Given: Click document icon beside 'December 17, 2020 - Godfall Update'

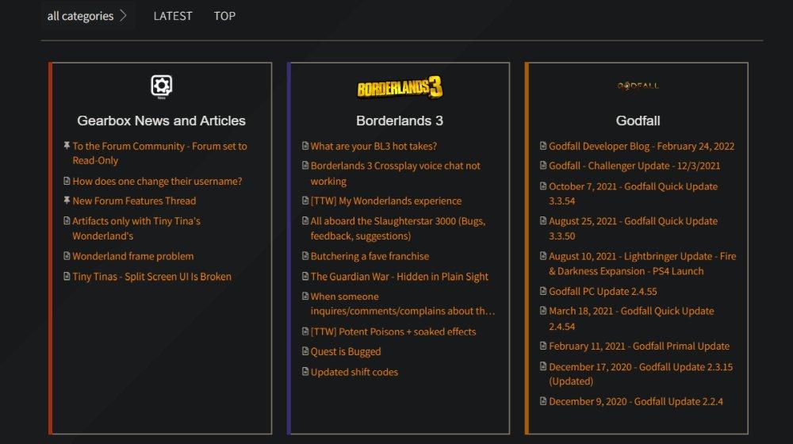Looking at the screenshot, I should coord(543,366).
